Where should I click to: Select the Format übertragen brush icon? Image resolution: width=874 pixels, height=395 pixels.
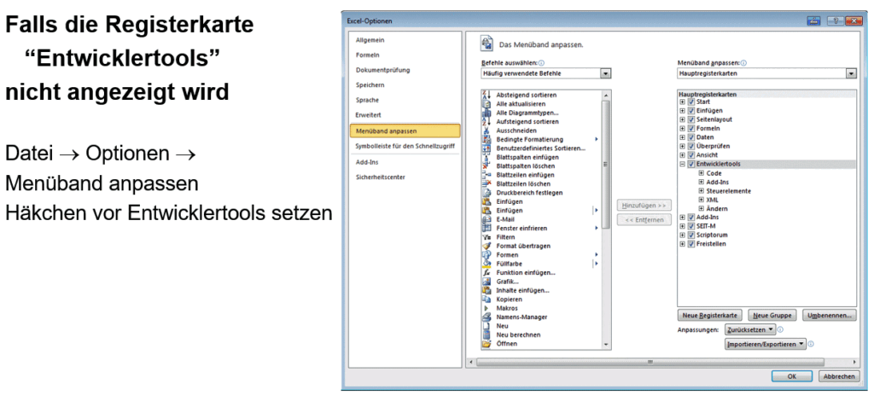tap(486, 247)
